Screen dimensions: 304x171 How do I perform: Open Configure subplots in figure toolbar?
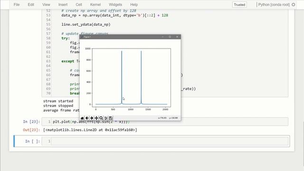(x=106, y=118)
